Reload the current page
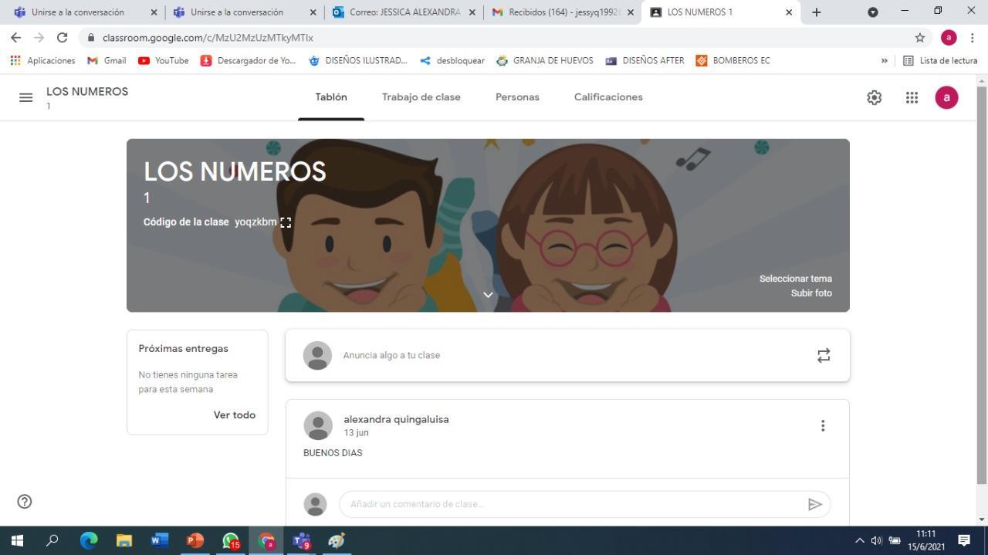Image resolution: width=988 pixels, height=555 pixels. 62,37
